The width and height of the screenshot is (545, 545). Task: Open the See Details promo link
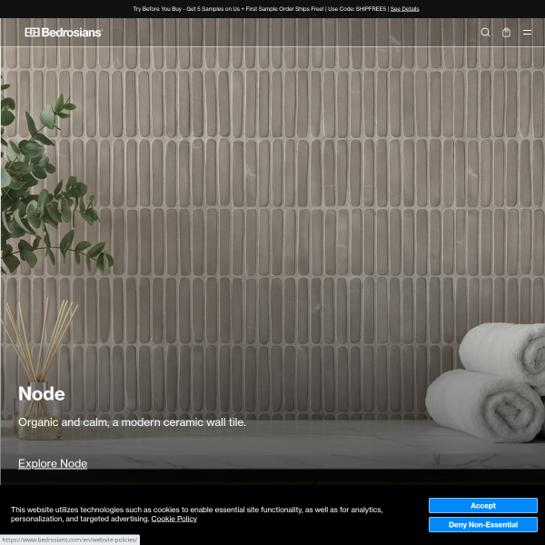(x=405, y=8)
